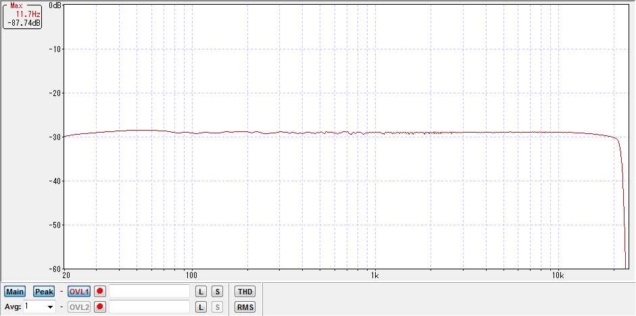Enable the OVL2 overlay

(x=79, y=307)
